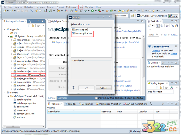Viewport: 181px width, 135px height.
Task: Click the paint palette toolbar icon
Action: (59, 11)
